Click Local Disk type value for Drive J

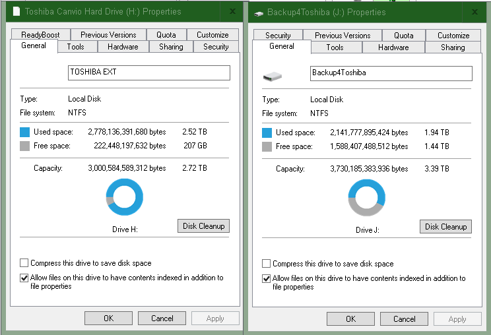(327, 100)
